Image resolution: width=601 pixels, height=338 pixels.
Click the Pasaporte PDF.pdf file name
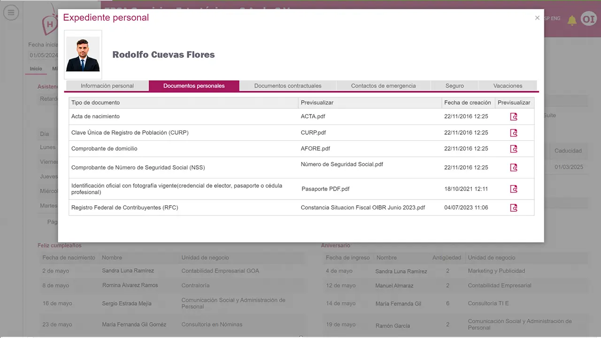(x=325, y=189)
